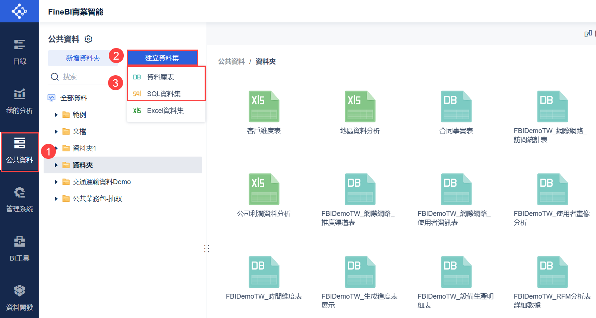This screenshot has width=596, height=318.
Task: Open the 合同事實表 DB table icon
Action: (456, 107)
